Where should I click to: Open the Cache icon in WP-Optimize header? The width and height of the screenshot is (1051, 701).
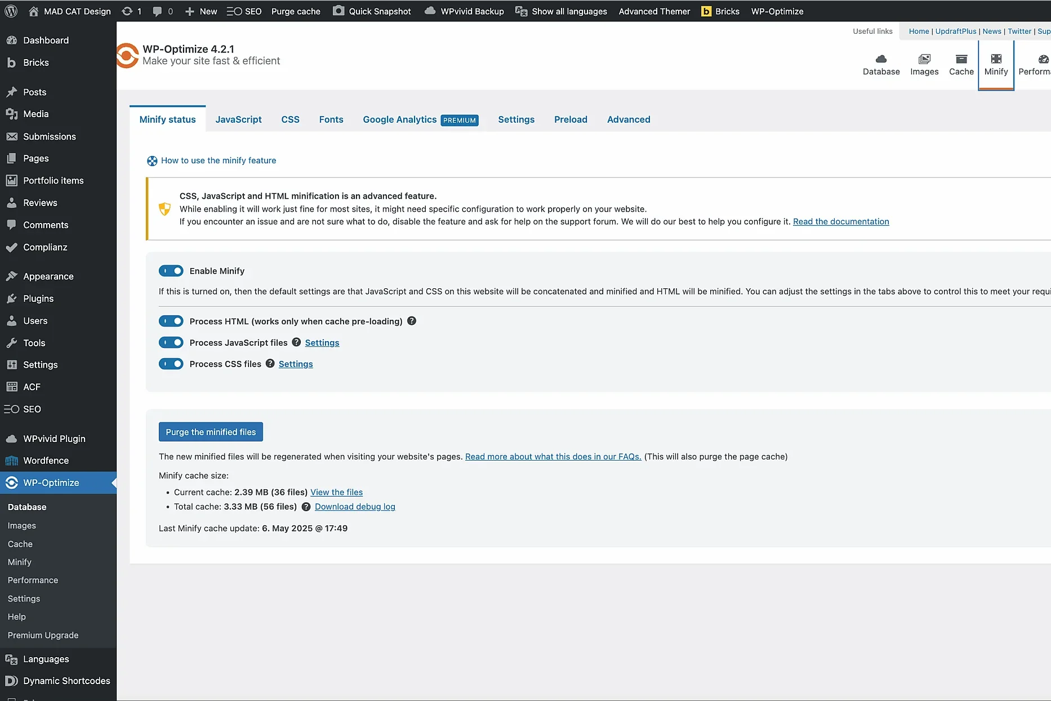pos(961,59)
